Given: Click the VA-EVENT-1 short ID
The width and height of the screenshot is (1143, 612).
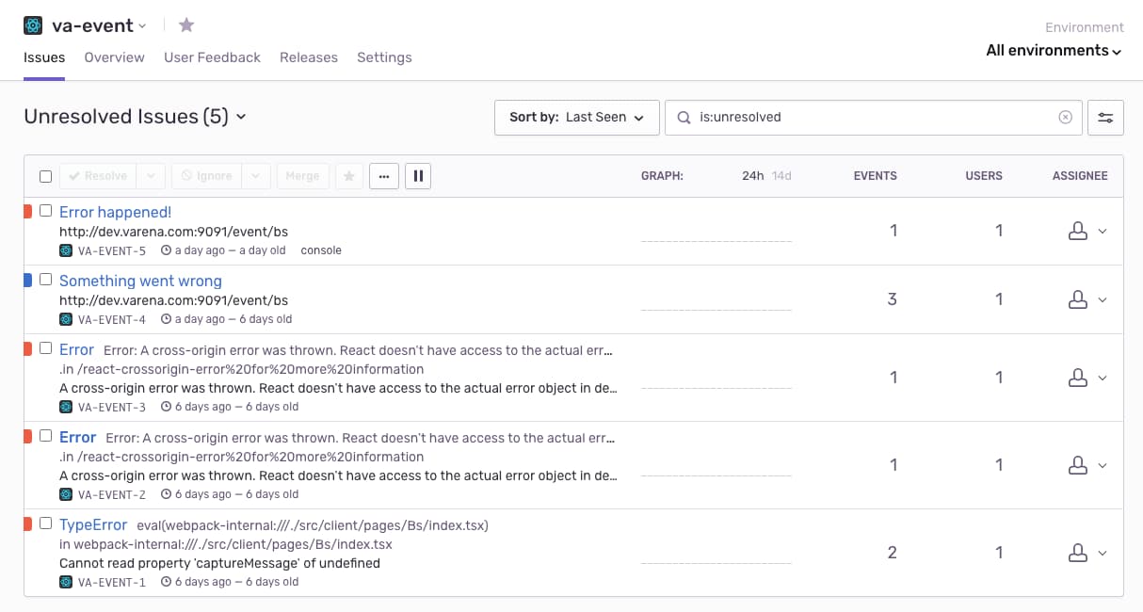Looking at the screenshot, I should [112, 582].
